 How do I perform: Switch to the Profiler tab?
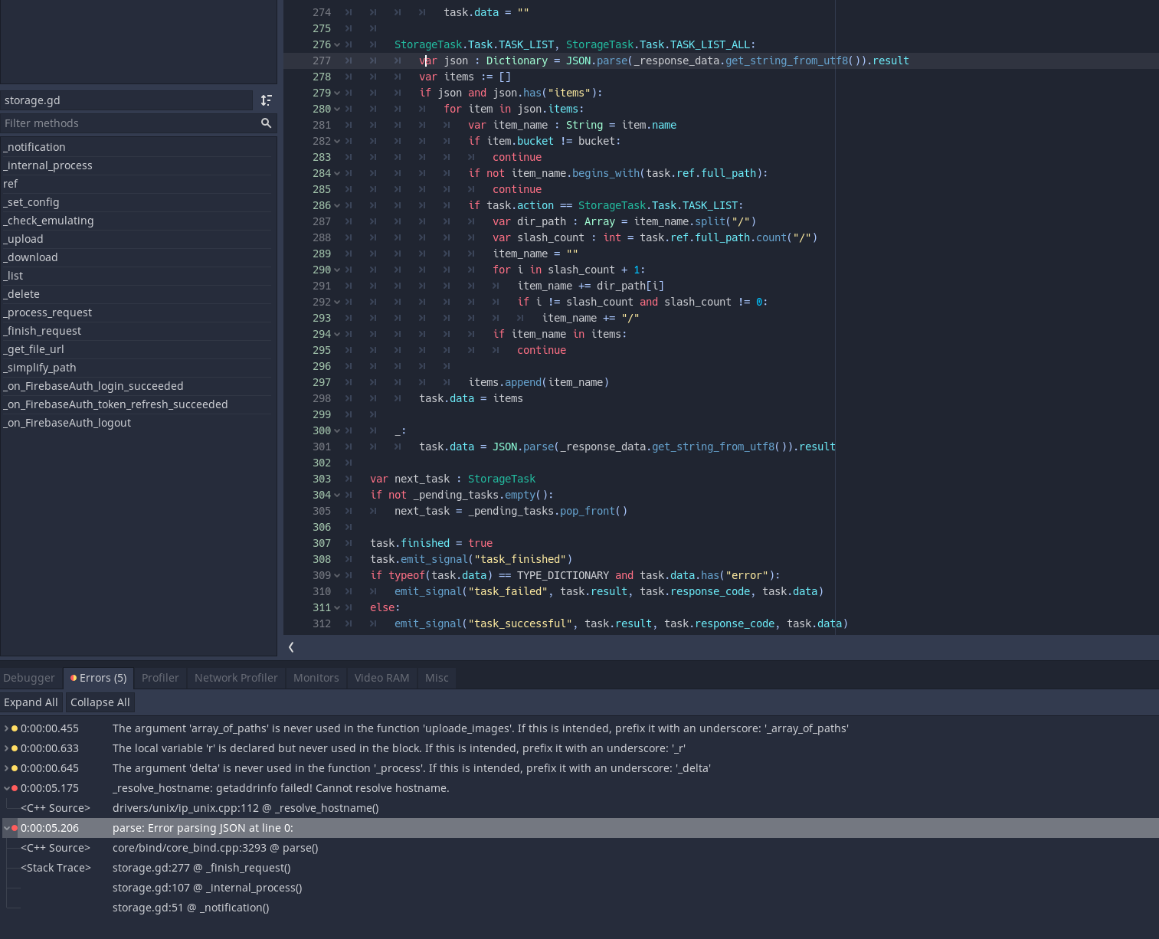(159, 678)
